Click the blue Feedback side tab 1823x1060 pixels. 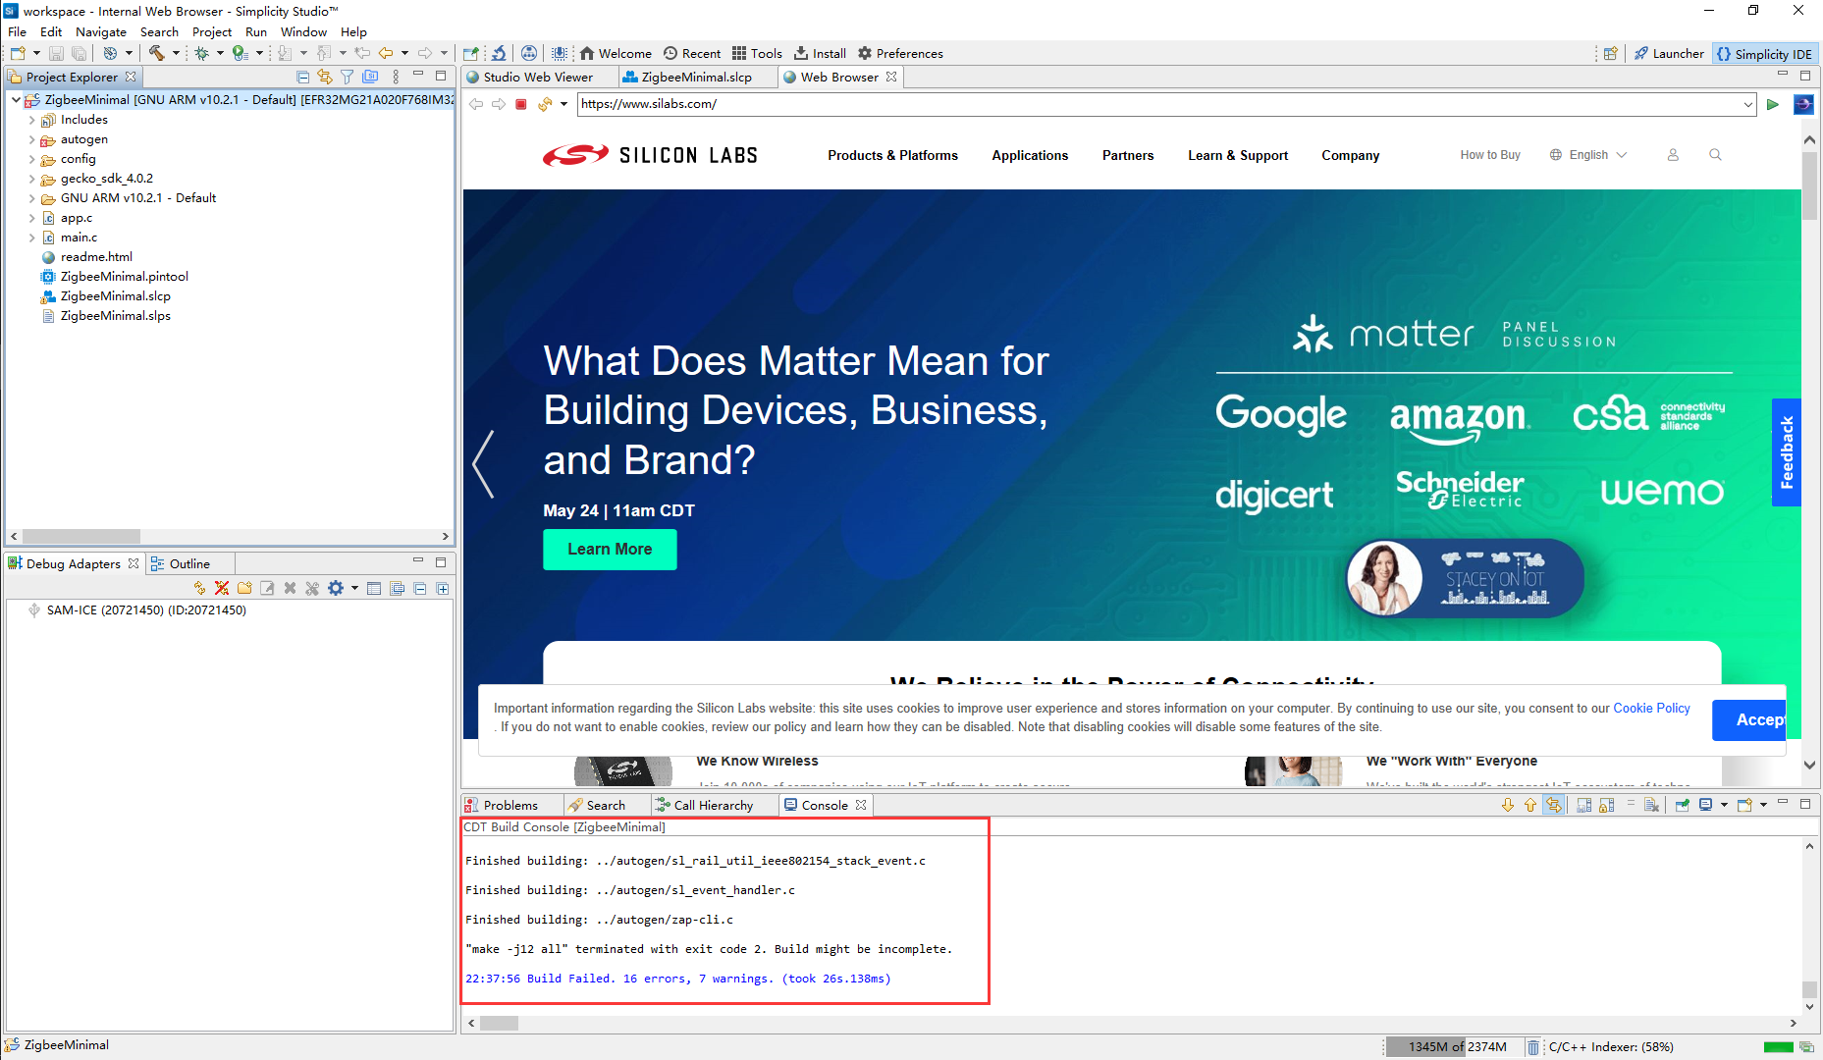(1787, 452)
